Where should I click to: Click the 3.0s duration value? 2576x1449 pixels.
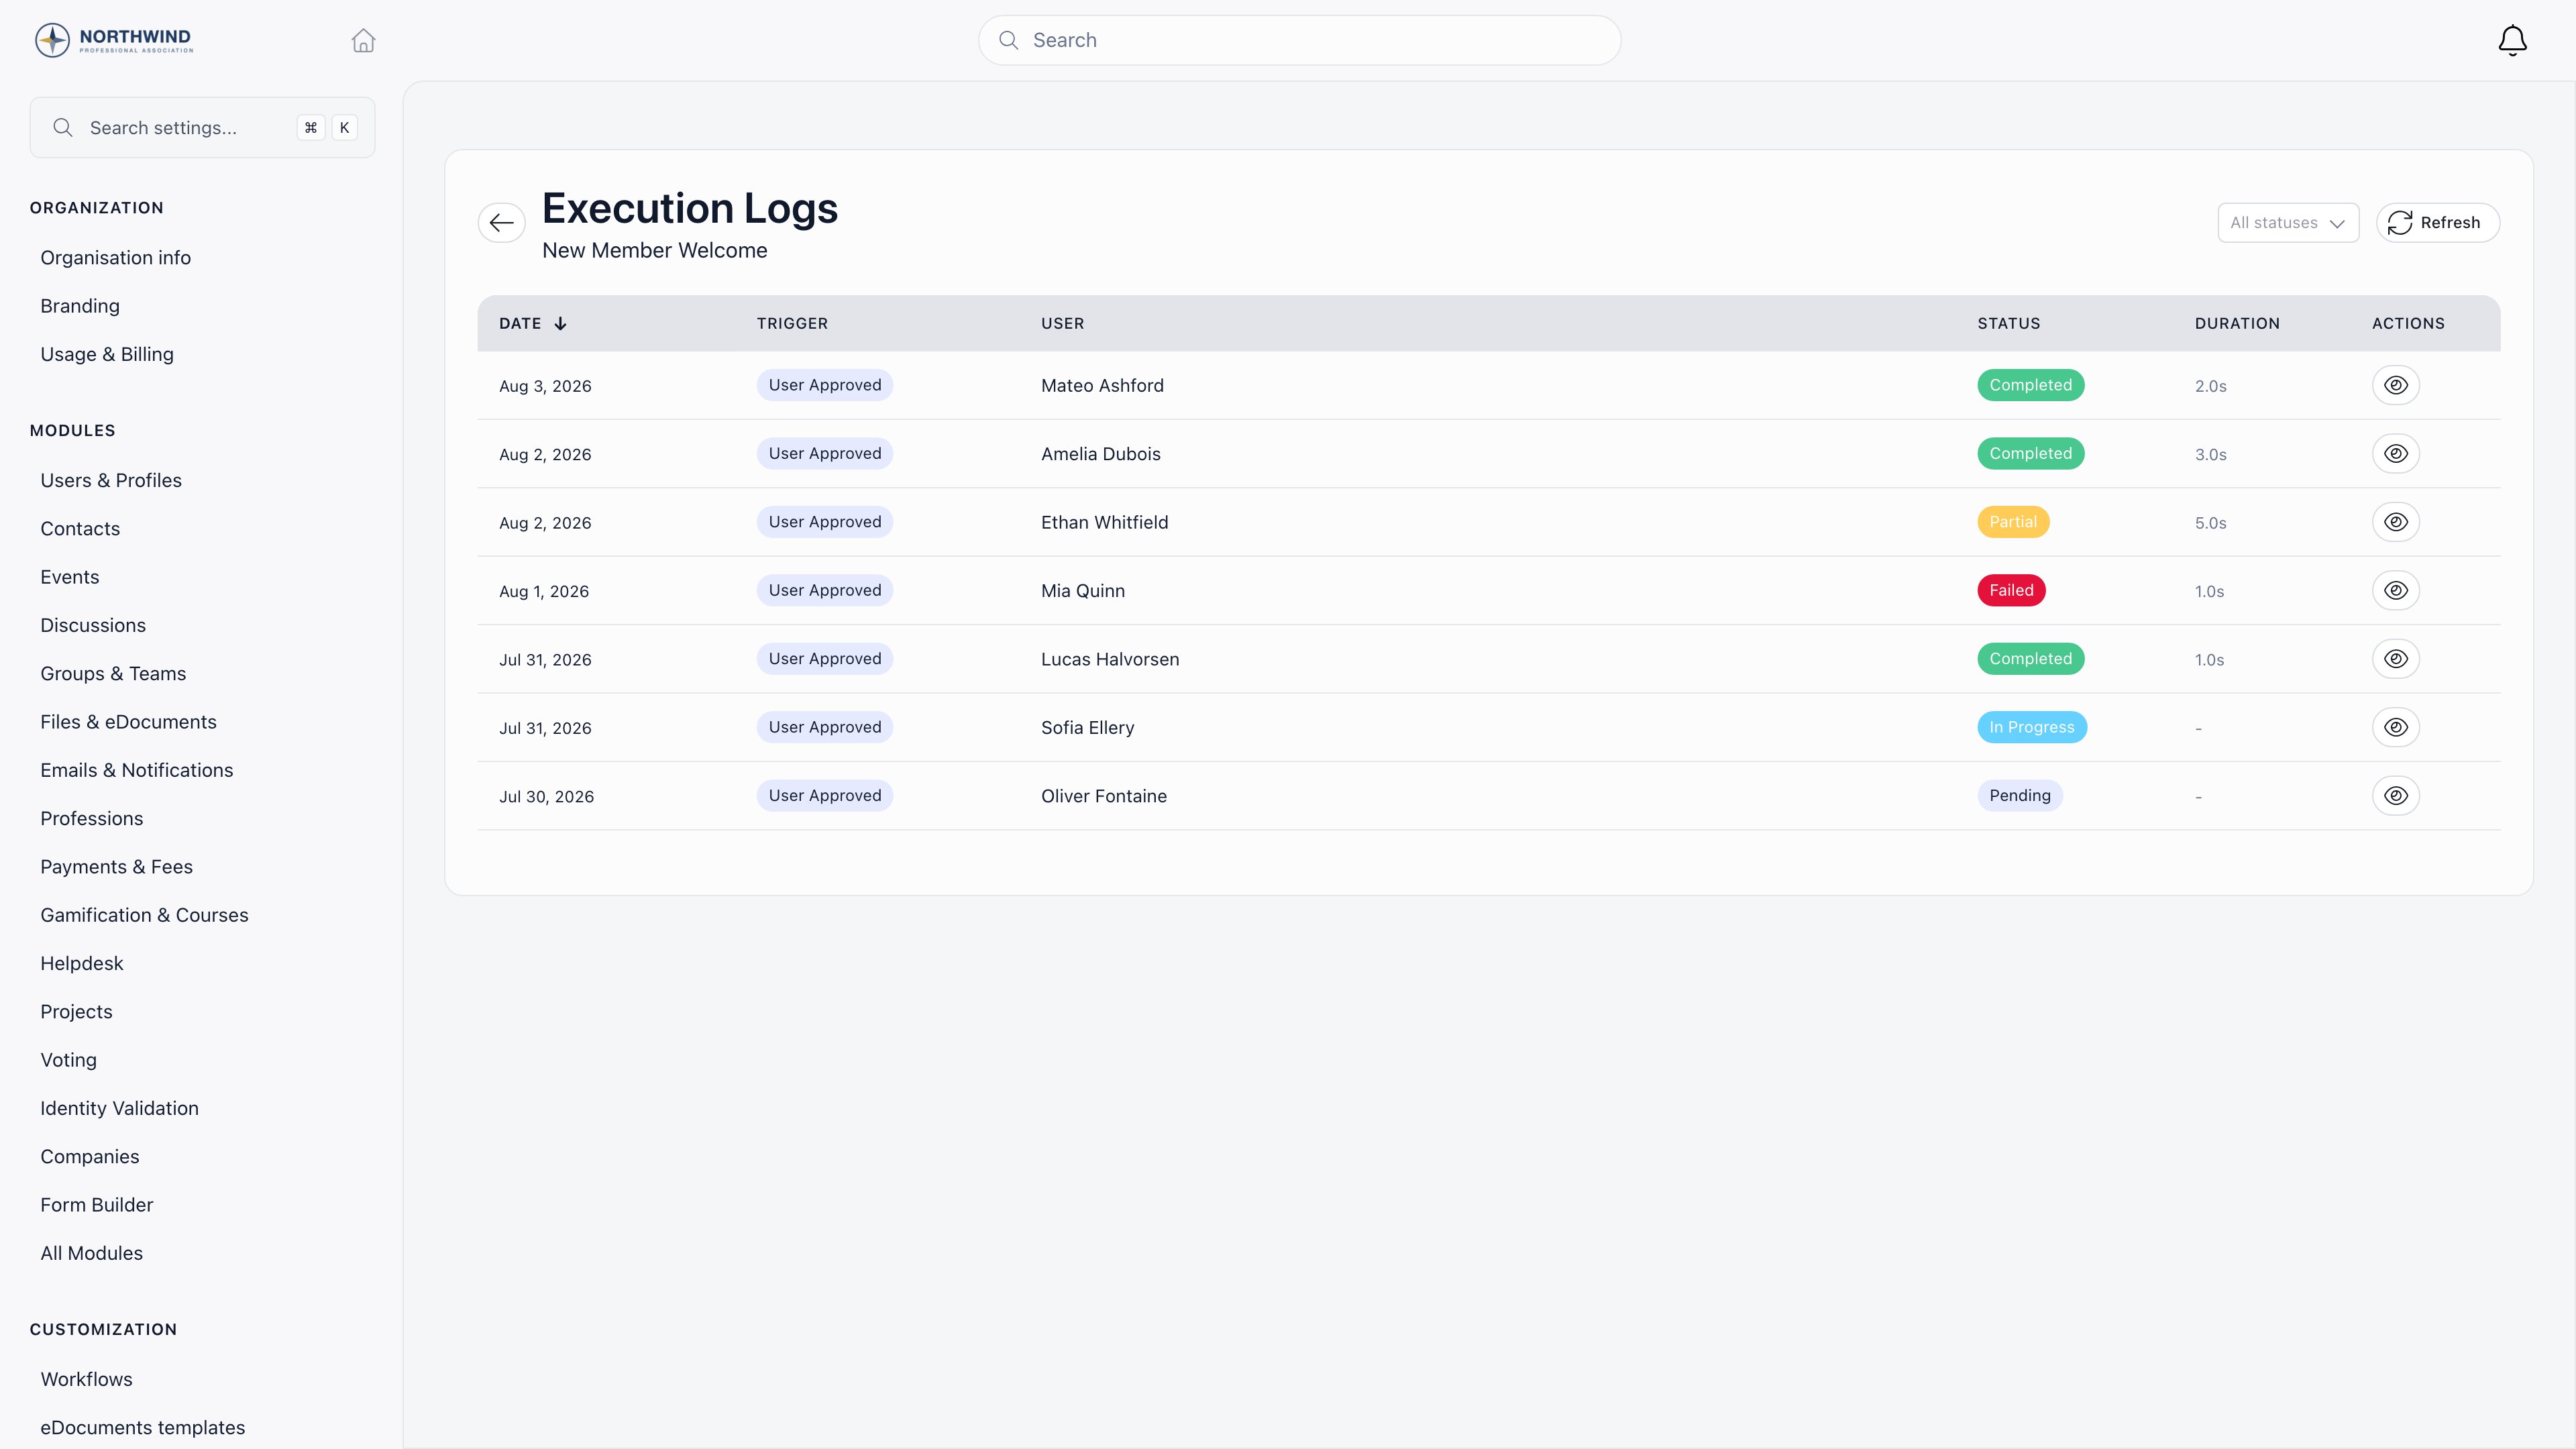coord(2210,454)
